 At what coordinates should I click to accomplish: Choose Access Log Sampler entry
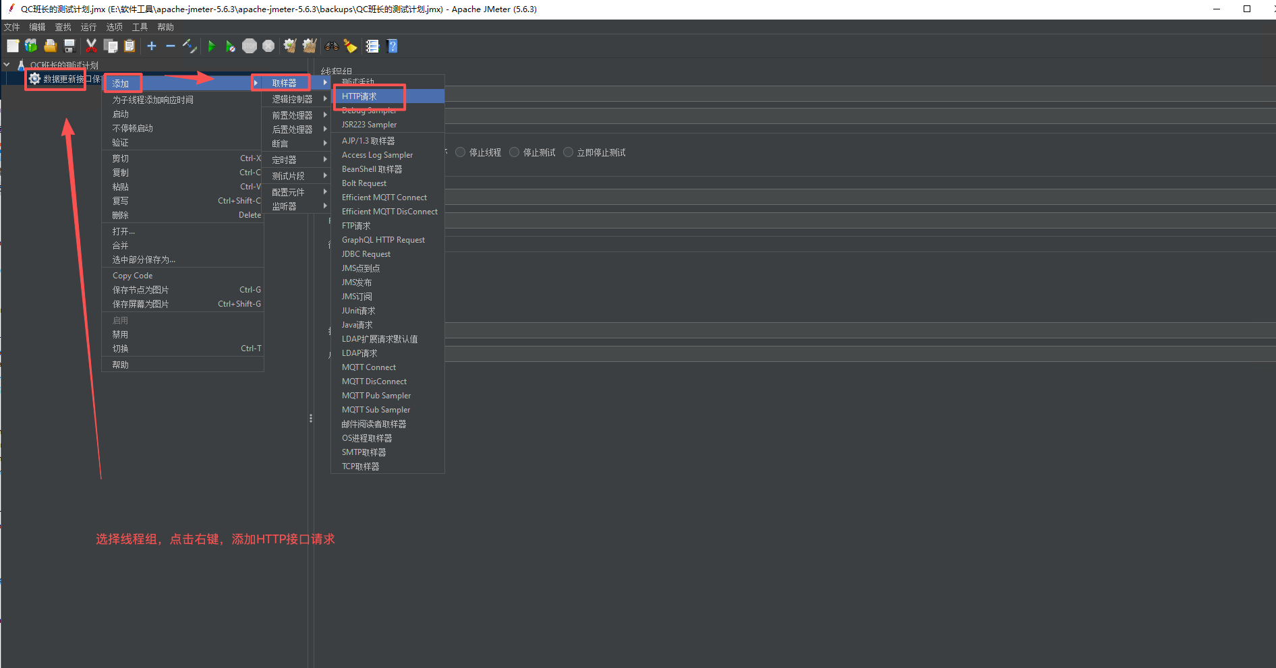[388, 155]
